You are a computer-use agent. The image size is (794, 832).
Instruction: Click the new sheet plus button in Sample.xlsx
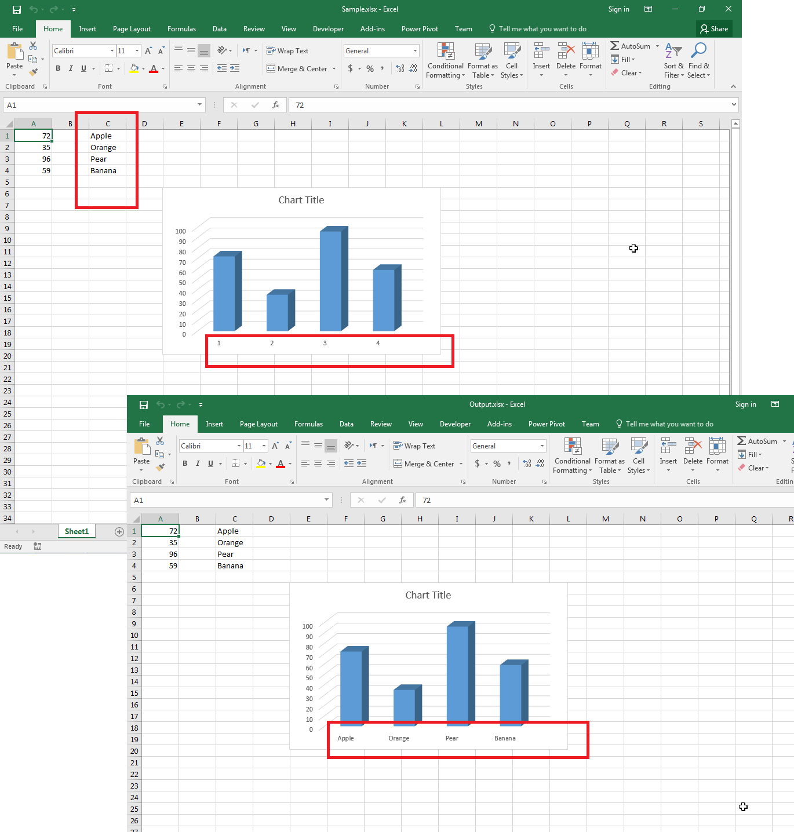(x=119, y=531)
